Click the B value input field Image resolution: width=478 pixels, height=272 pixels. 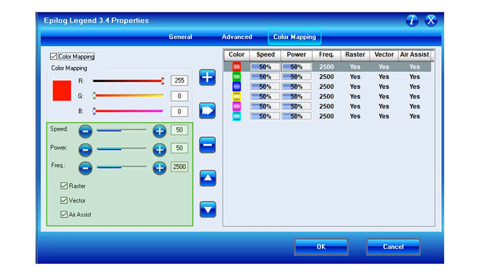pyautogui.click(x=179, y=112)
